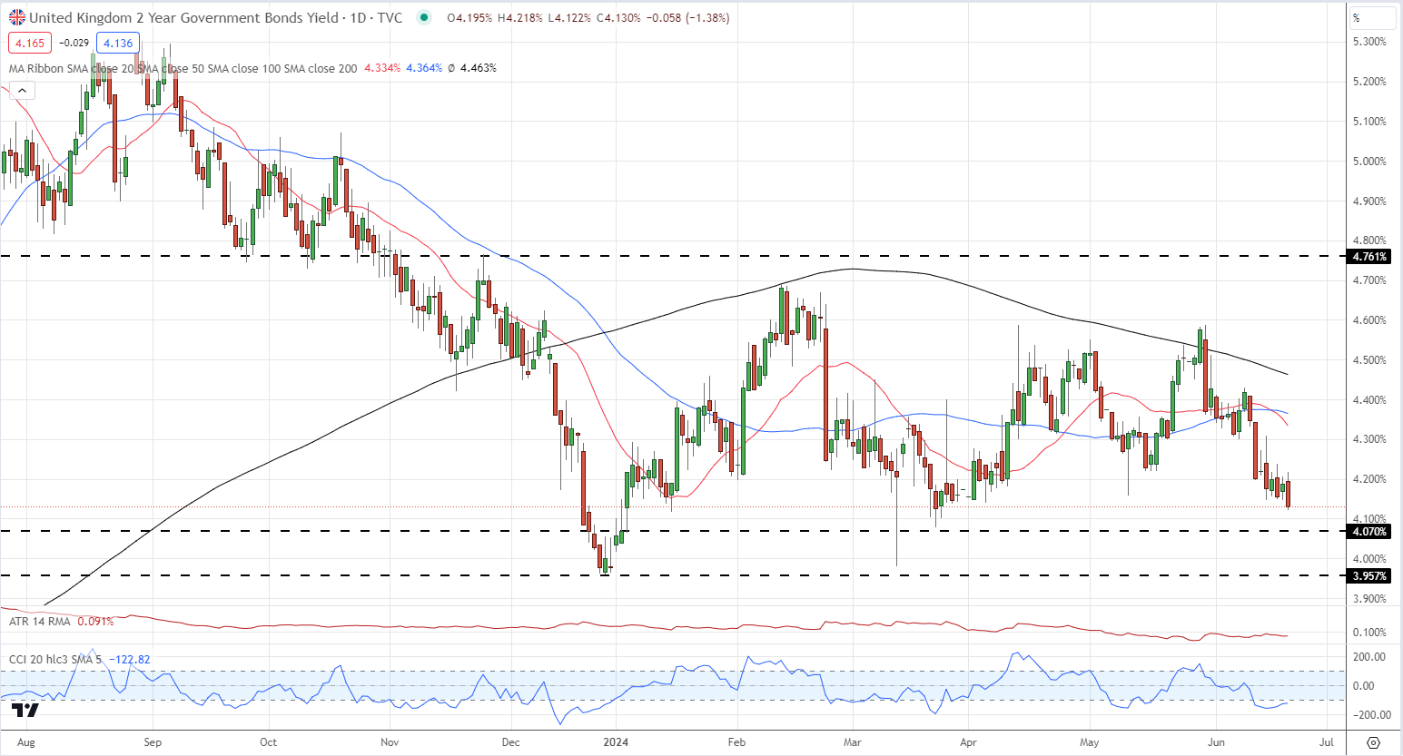Open chart settings hexagon icon
This screenshot has height=756, width=1403.
point(1373,741)
